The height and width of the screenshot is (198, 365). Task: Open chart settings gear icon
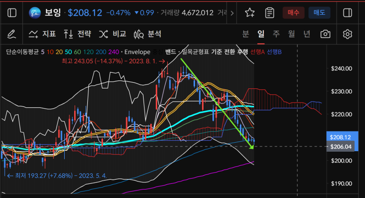coord(348,34)
